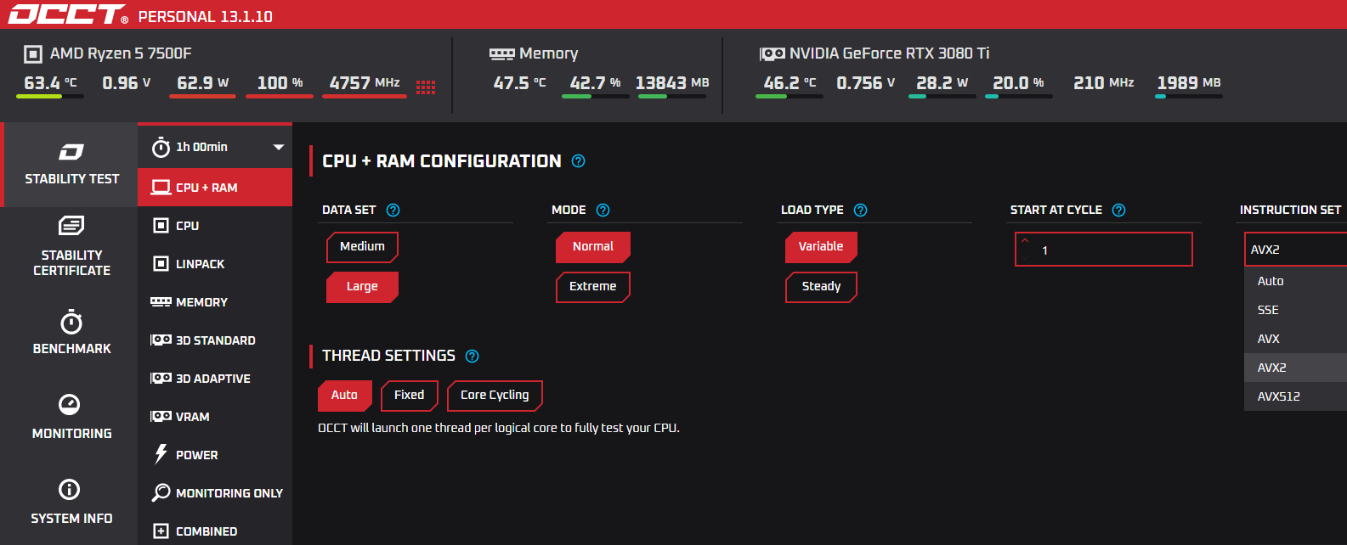
Task: Select Auto in instruction set list
Action: pos(1271,281)
